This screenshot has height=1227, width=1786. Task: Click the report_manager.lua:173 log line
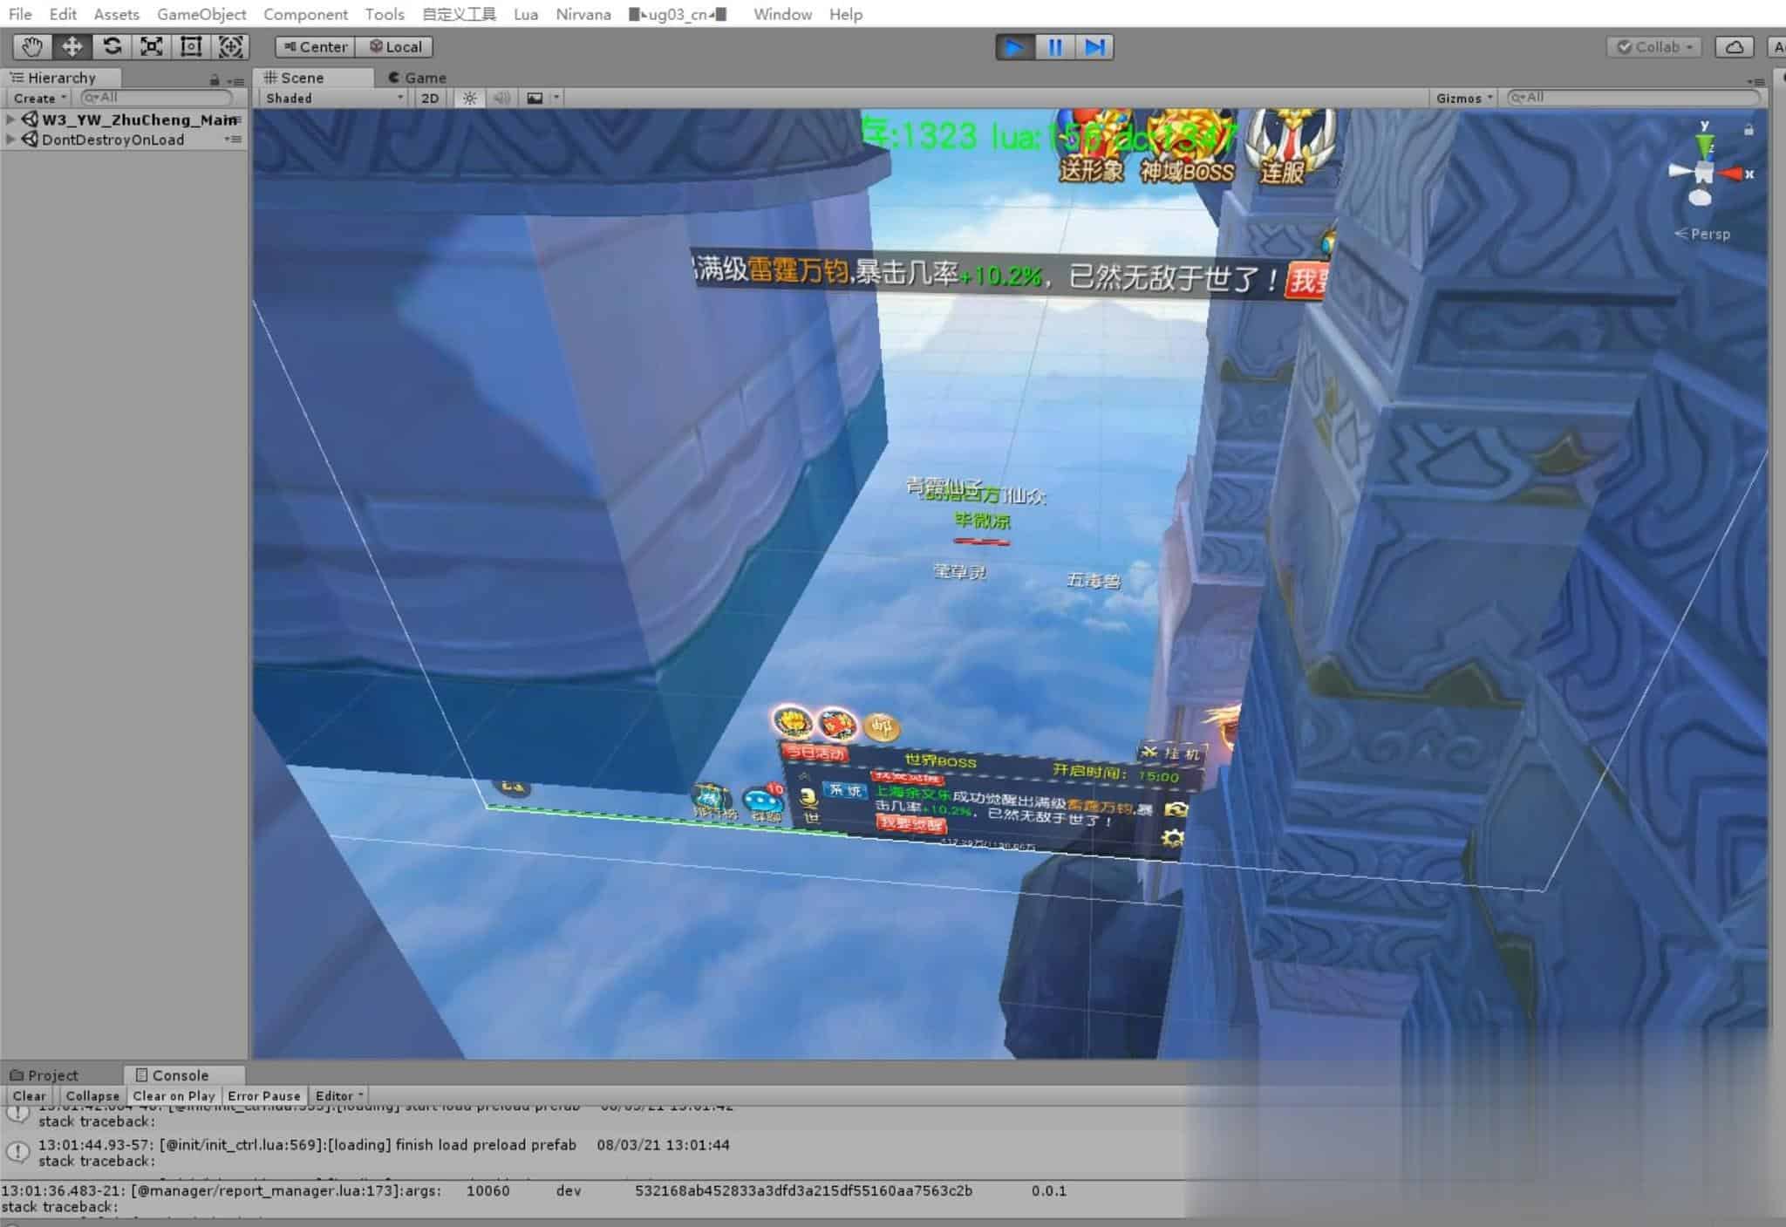coord(593,1198)
